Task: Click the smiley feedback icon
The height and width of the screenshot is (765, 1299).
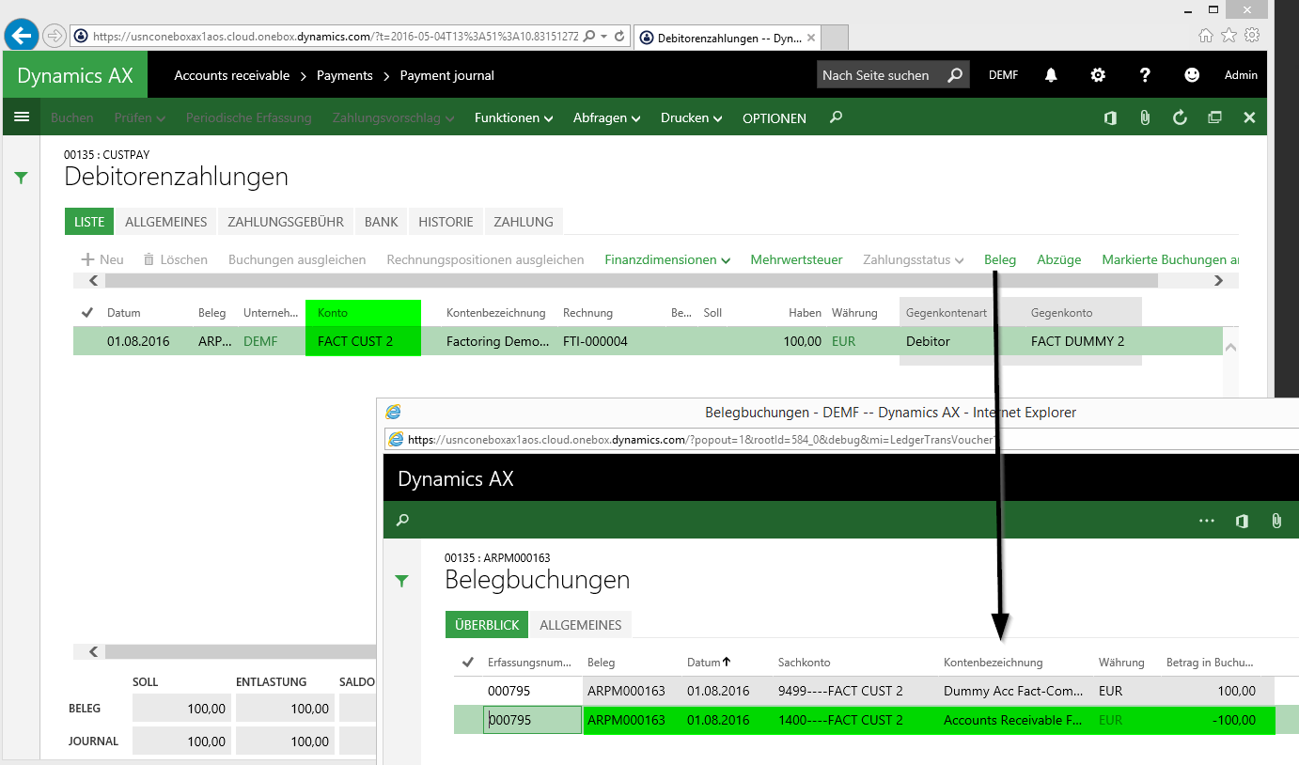Action: click(x=1192, y=75)
